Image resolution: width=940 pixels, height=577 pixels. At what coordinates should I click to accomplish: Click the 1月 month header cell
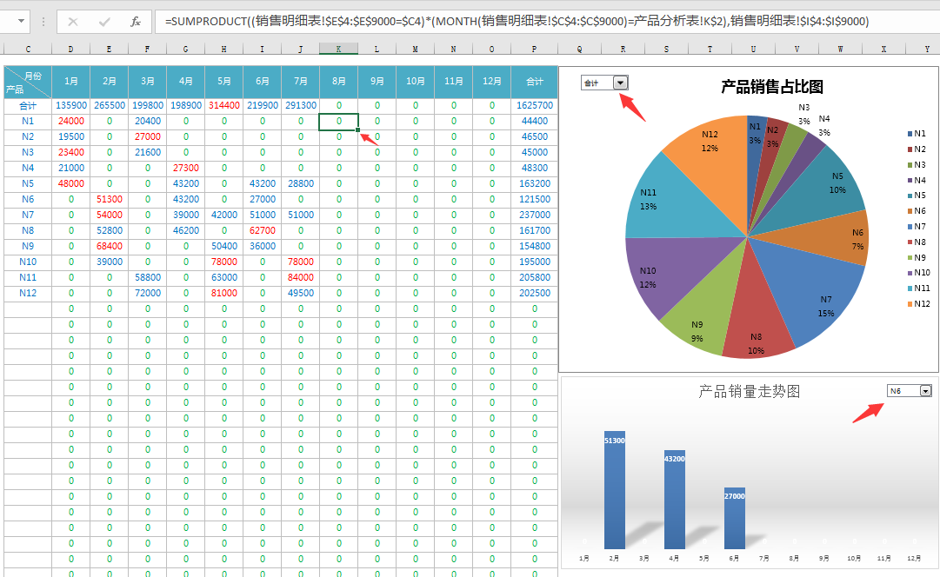[x=70, y=82]
